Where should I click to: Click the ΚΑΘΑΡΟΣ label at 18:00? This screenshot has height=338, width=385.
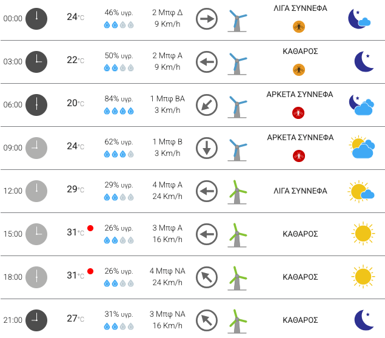300,277
